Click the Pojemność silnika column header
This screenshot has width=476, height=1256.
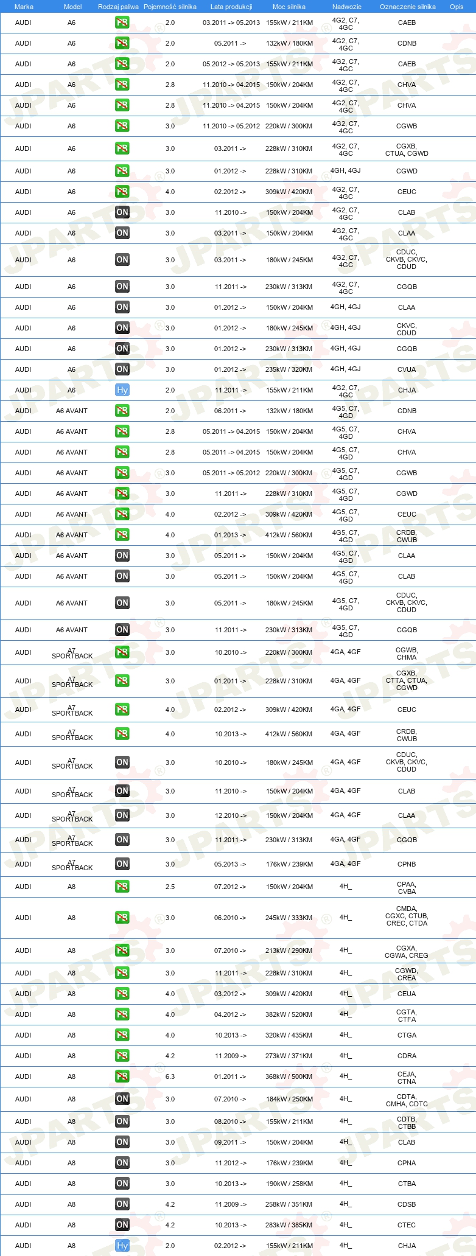pos(170,7)
